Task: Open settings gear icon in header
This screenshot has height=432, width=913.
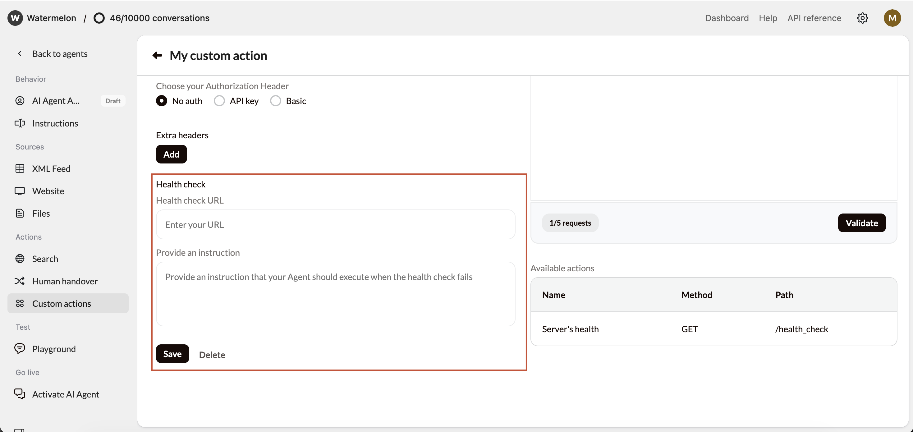Action: [x=862, y=18]
